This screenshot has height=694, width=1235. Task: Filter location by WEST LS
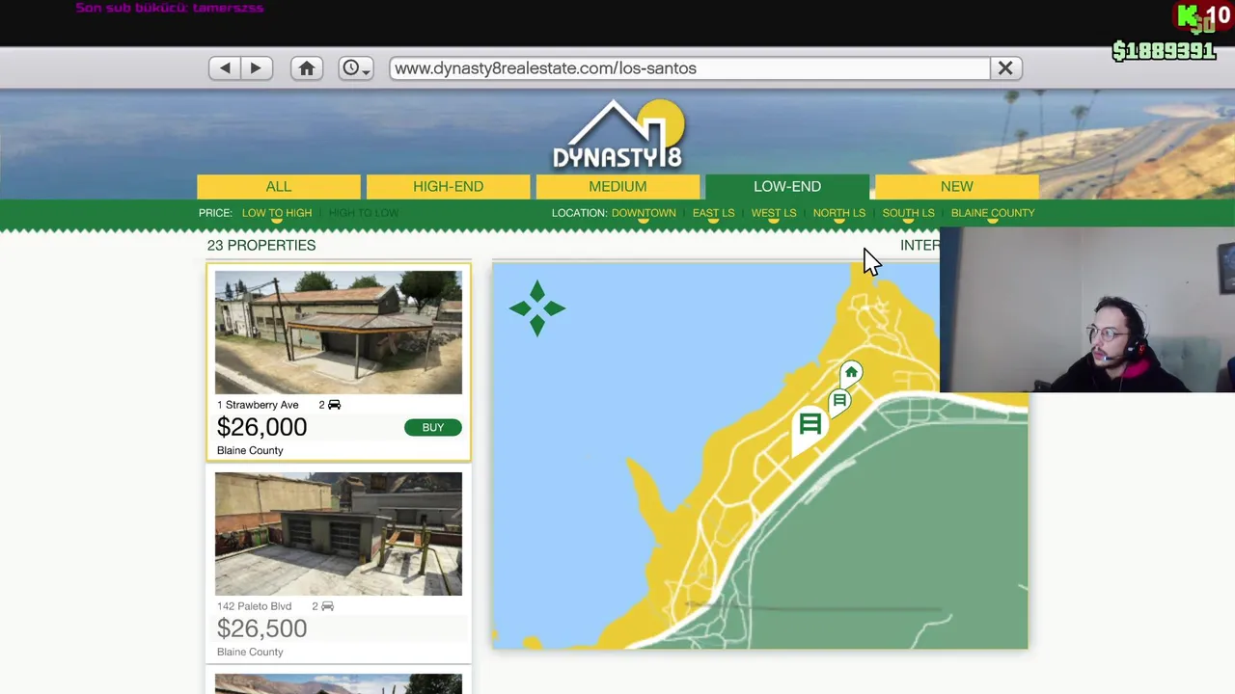pyautogui.click(x=774, y=213)
